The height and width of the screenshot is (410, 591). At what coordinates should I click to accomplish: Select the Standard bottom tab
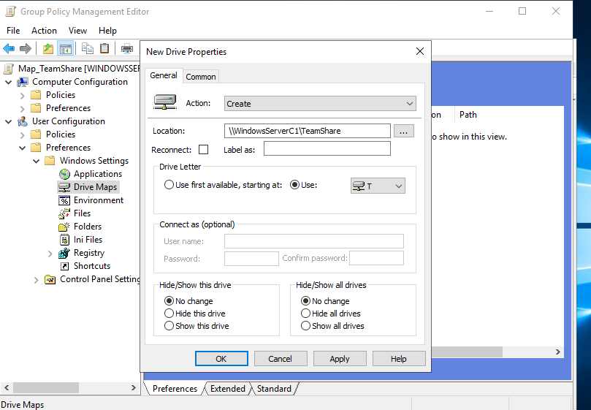click(274, 389)
